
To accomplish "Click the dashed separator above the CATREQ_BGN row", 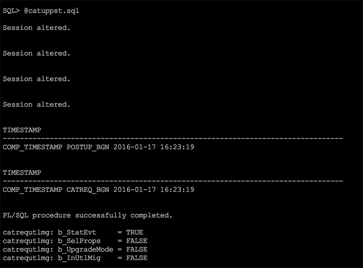I will 173,180.
